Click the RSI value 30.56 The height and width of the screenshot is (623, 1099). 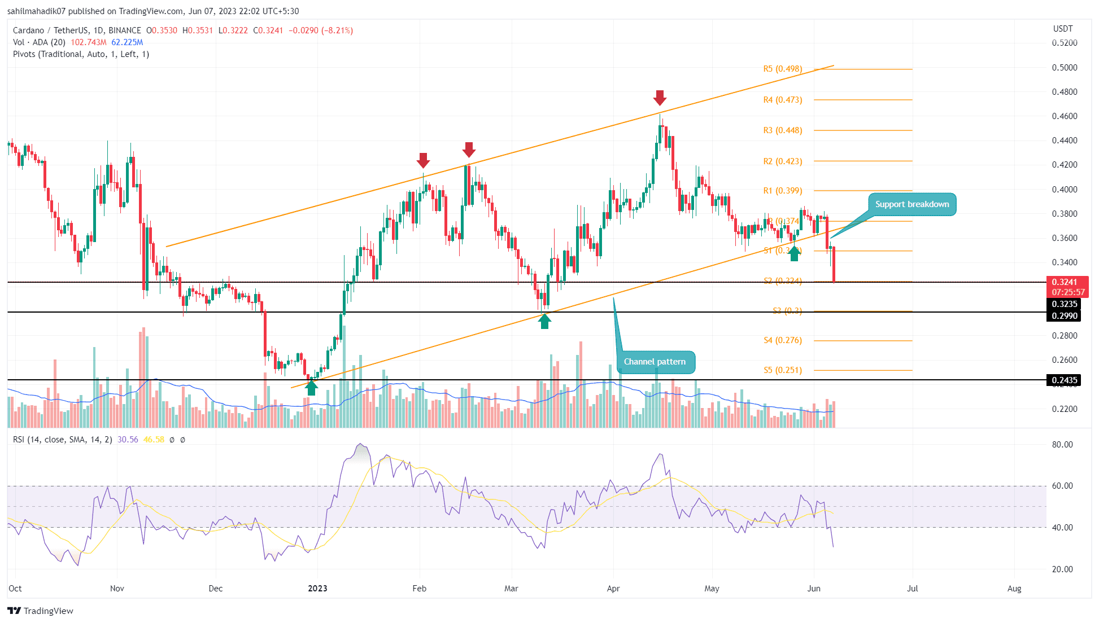click(x=128, y=440)
